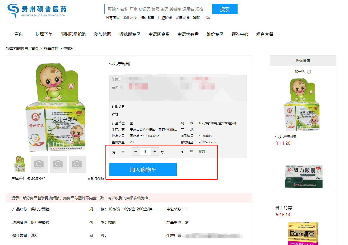Click the refresh icon beside 换一换
The height and width of the screenshot is (245, 348).
click(x=309, y=72)
